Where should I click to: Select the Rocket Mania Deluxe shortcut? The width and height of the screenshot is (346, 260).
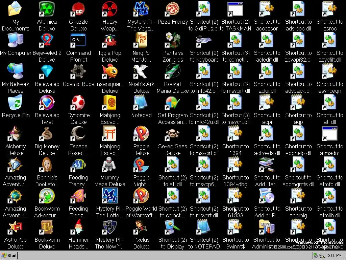point(173,71)
